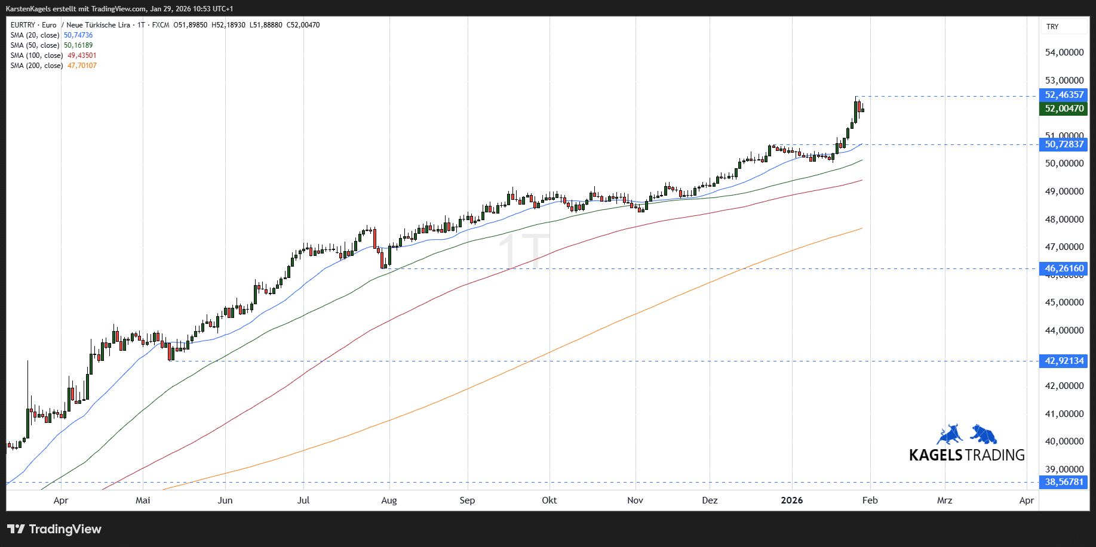1096x547 pixels.
Task: Open the TRY currency selector
Action: 1052,27
